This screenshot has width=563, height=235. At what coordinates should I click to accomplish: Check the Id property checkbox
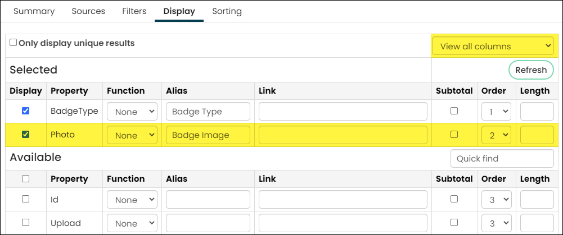click(25, 199)
